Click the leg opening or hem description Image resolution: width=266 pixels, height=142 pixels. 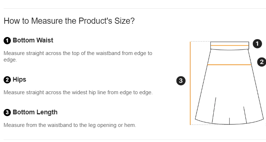(x=70, y=125)
